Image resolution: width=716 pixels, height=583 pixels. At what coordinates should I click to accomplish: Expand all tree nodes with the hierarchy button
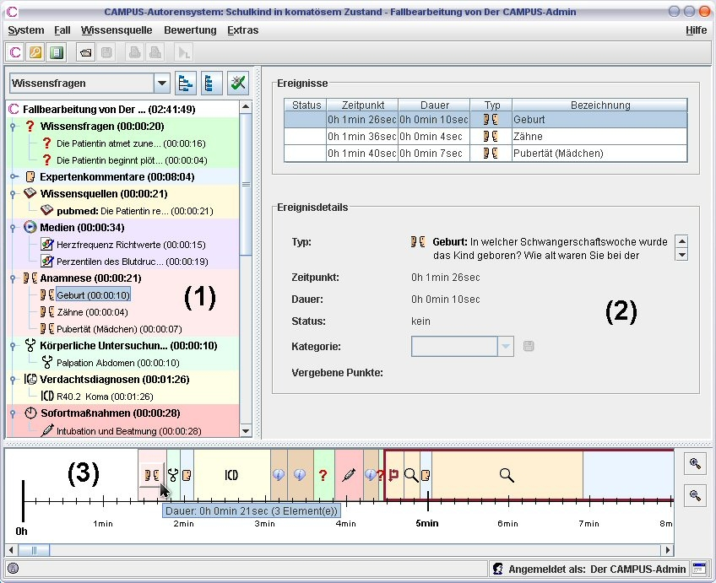pyautogui.click(x=186, y=84)
